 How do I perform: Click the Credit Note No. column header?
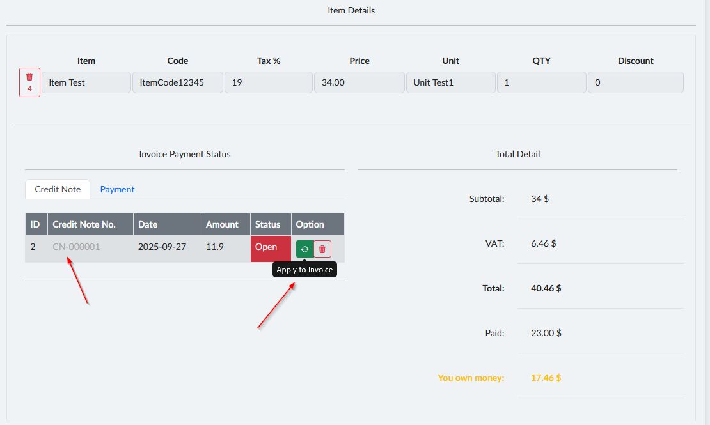click(x=84, y=224)
